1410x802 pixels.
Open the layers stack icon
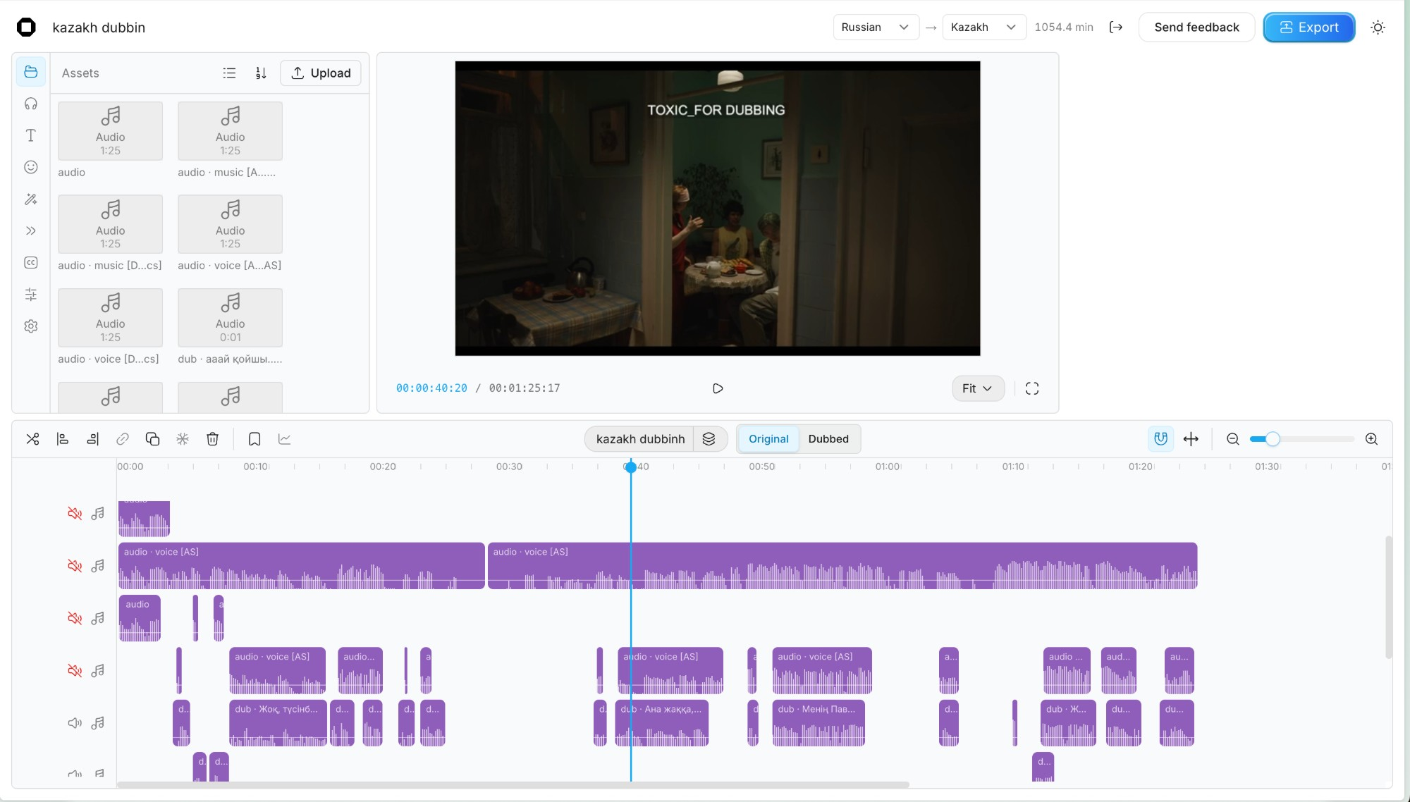[709, 439]
